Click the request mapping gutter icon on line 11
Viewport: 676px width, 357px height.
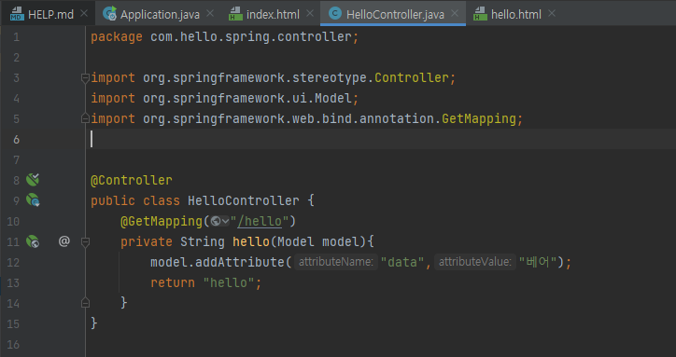(33, 241)
